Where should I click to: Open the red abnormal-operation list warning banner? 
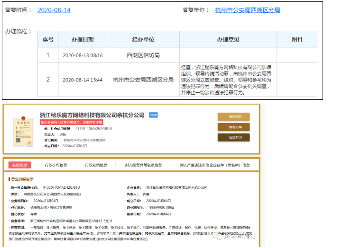click(71, 122)
